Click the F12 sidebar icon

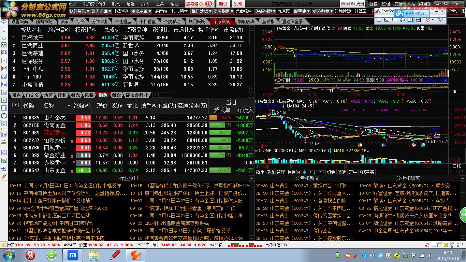coord(4,108)
